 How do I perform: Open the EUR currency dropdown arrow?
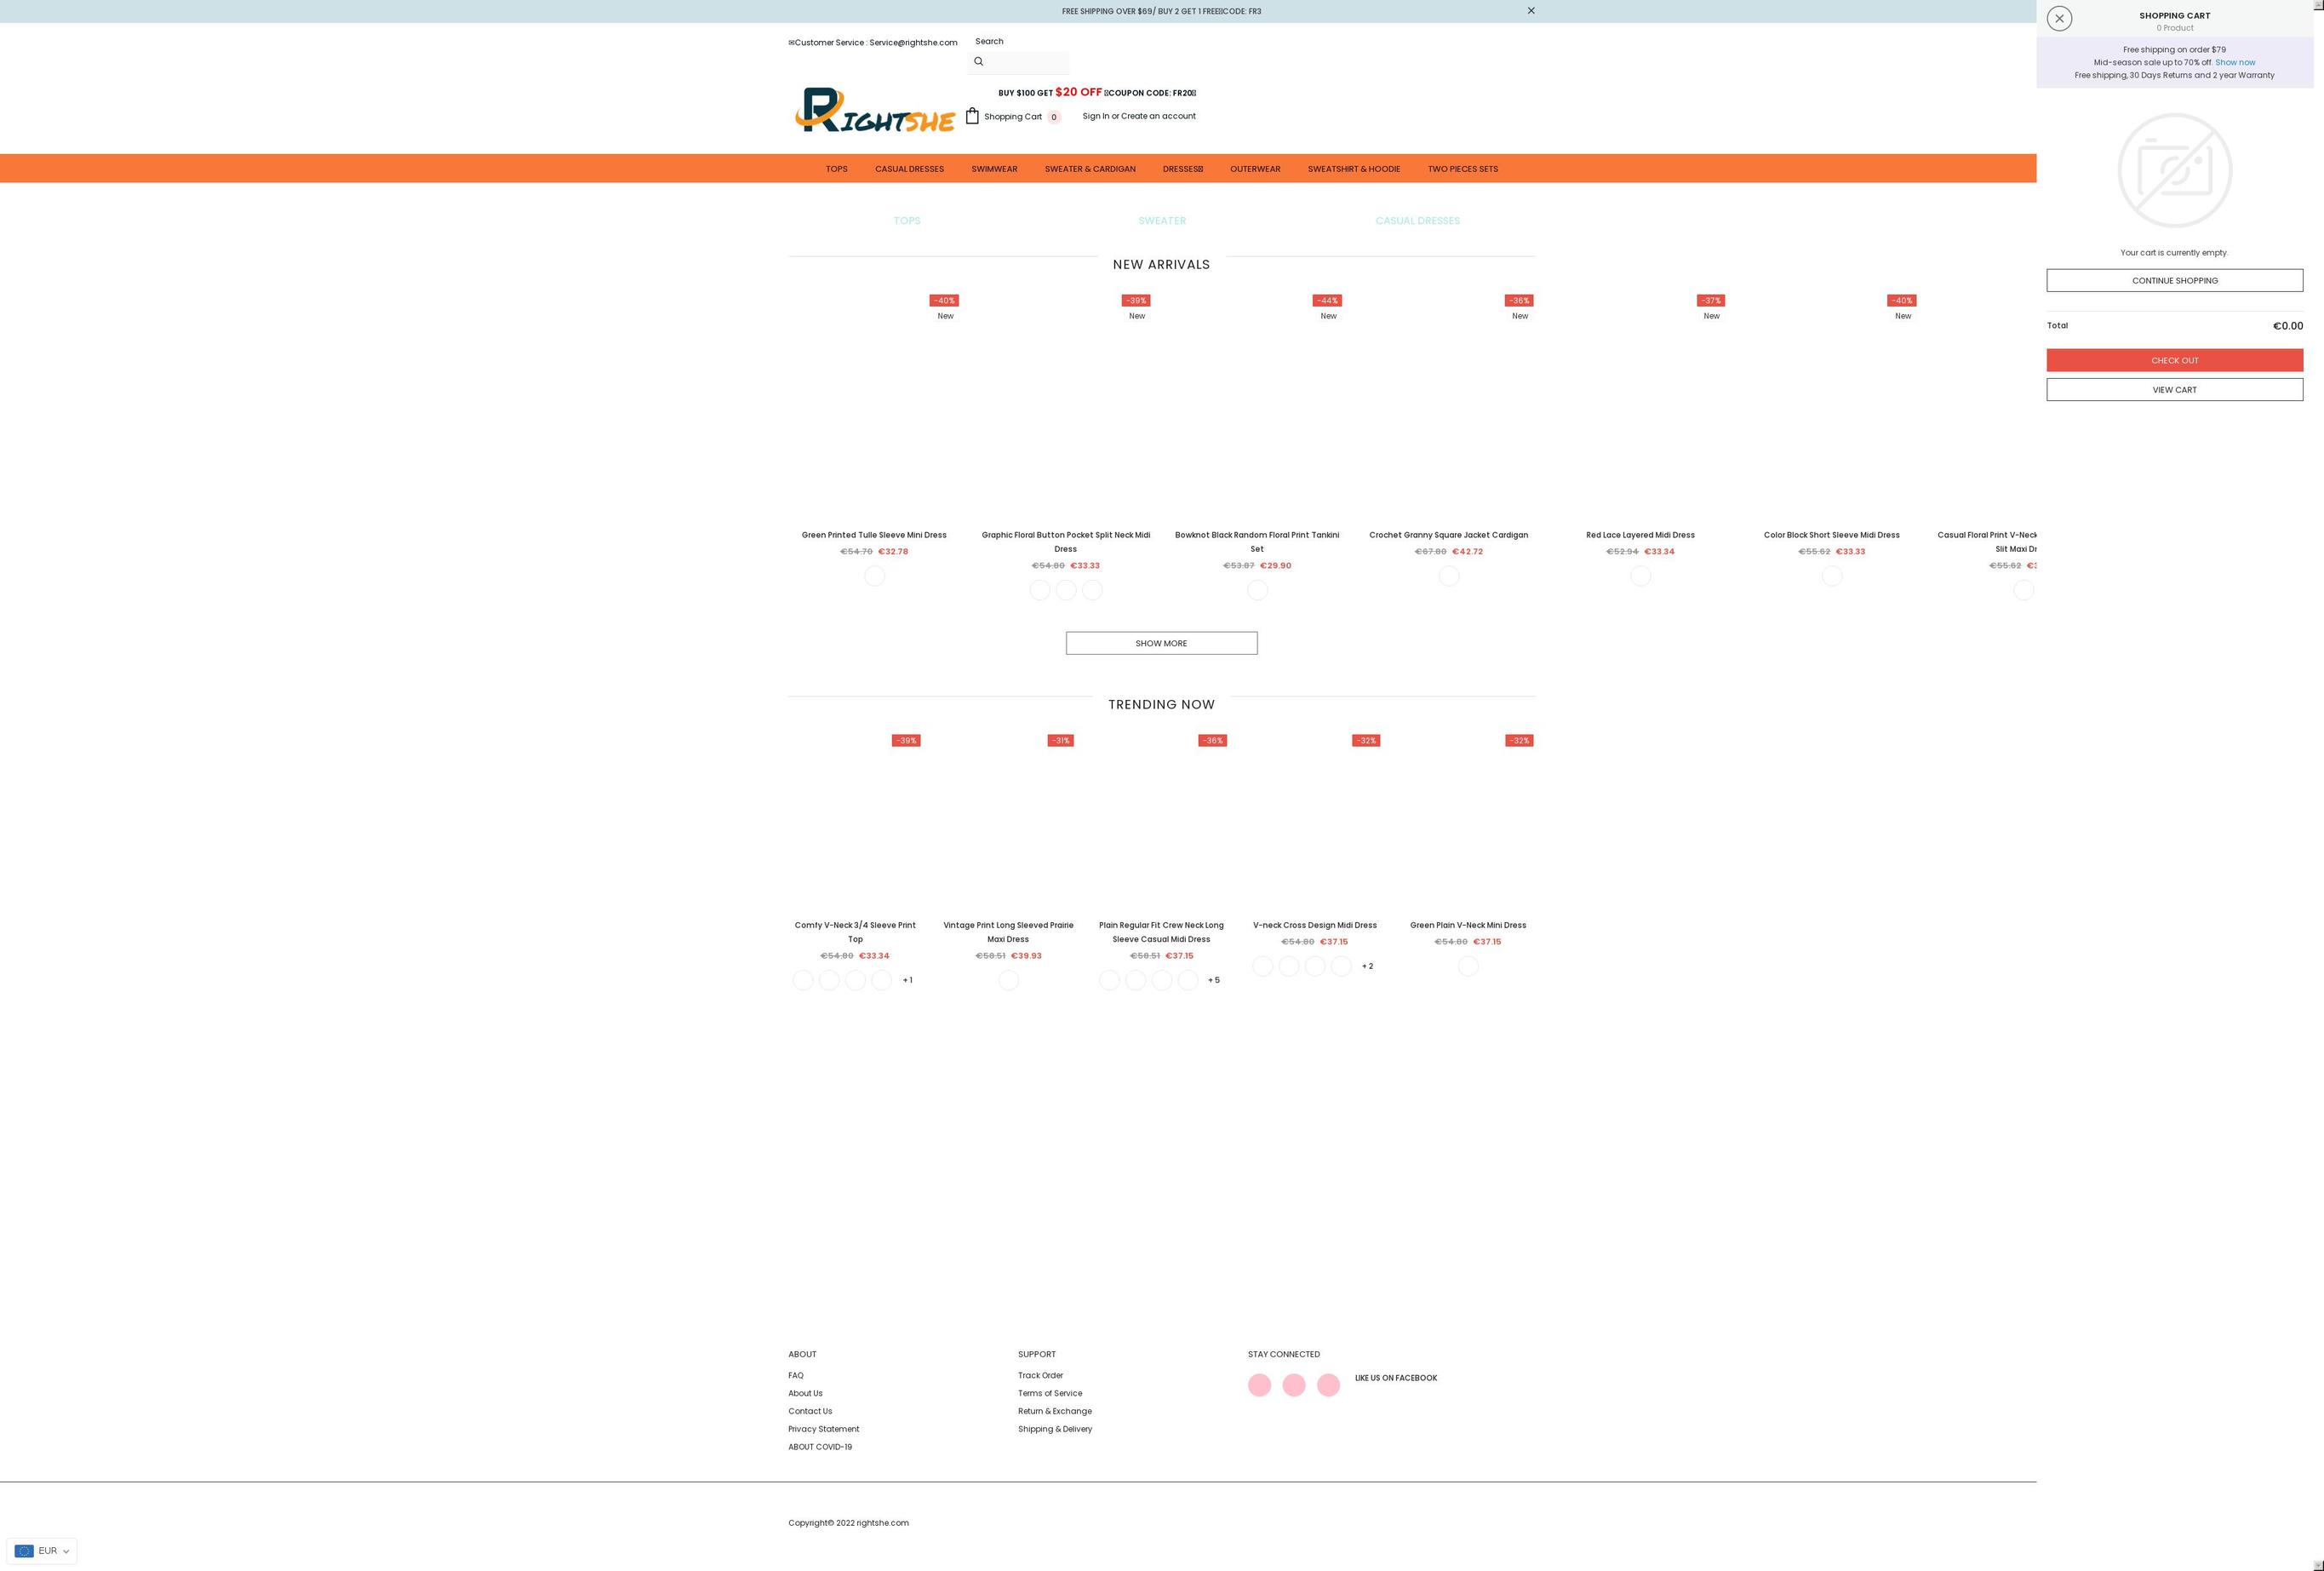(x=66, y=1551)
